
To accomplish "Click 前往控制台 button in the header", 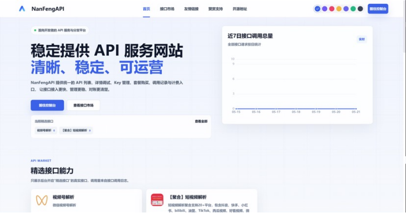I will (x=378, y=9).
